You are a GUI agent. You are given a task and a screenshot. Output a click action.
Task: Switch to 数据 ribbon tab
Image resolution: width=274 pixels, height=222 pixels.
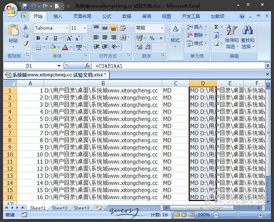pyautogui.click(x=126, y=16)
